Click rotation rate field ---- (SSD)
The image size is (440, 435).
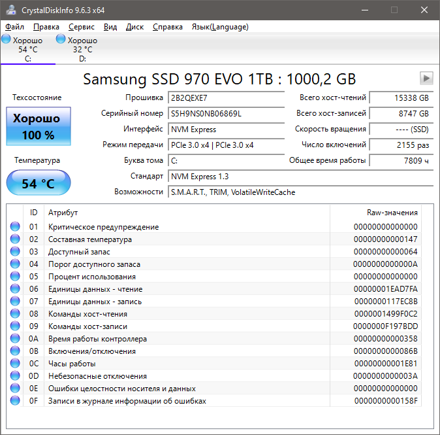(x=401, y=130)
